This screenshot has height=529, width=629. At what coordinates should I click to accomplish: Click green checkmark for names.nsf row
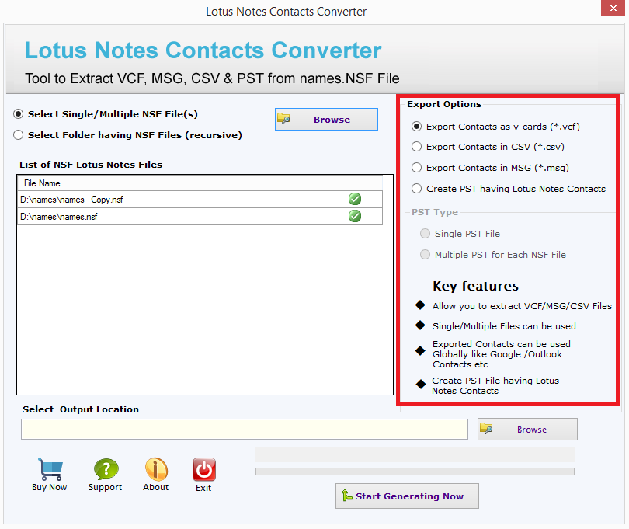[355, 216]
